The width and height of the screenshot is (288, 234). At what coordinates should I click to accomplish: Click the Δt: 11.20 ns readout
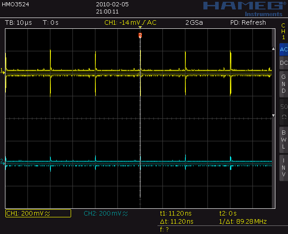coord(177,221)
